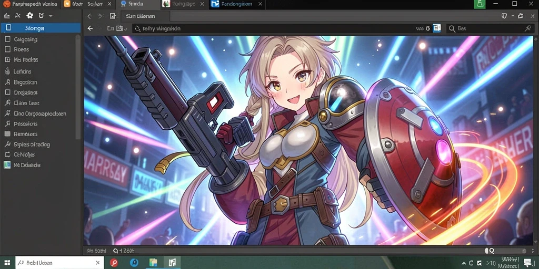Switch to the Pandongiiom tab
This screenshot has width=539, height=269.
click(x=237, y=4)
